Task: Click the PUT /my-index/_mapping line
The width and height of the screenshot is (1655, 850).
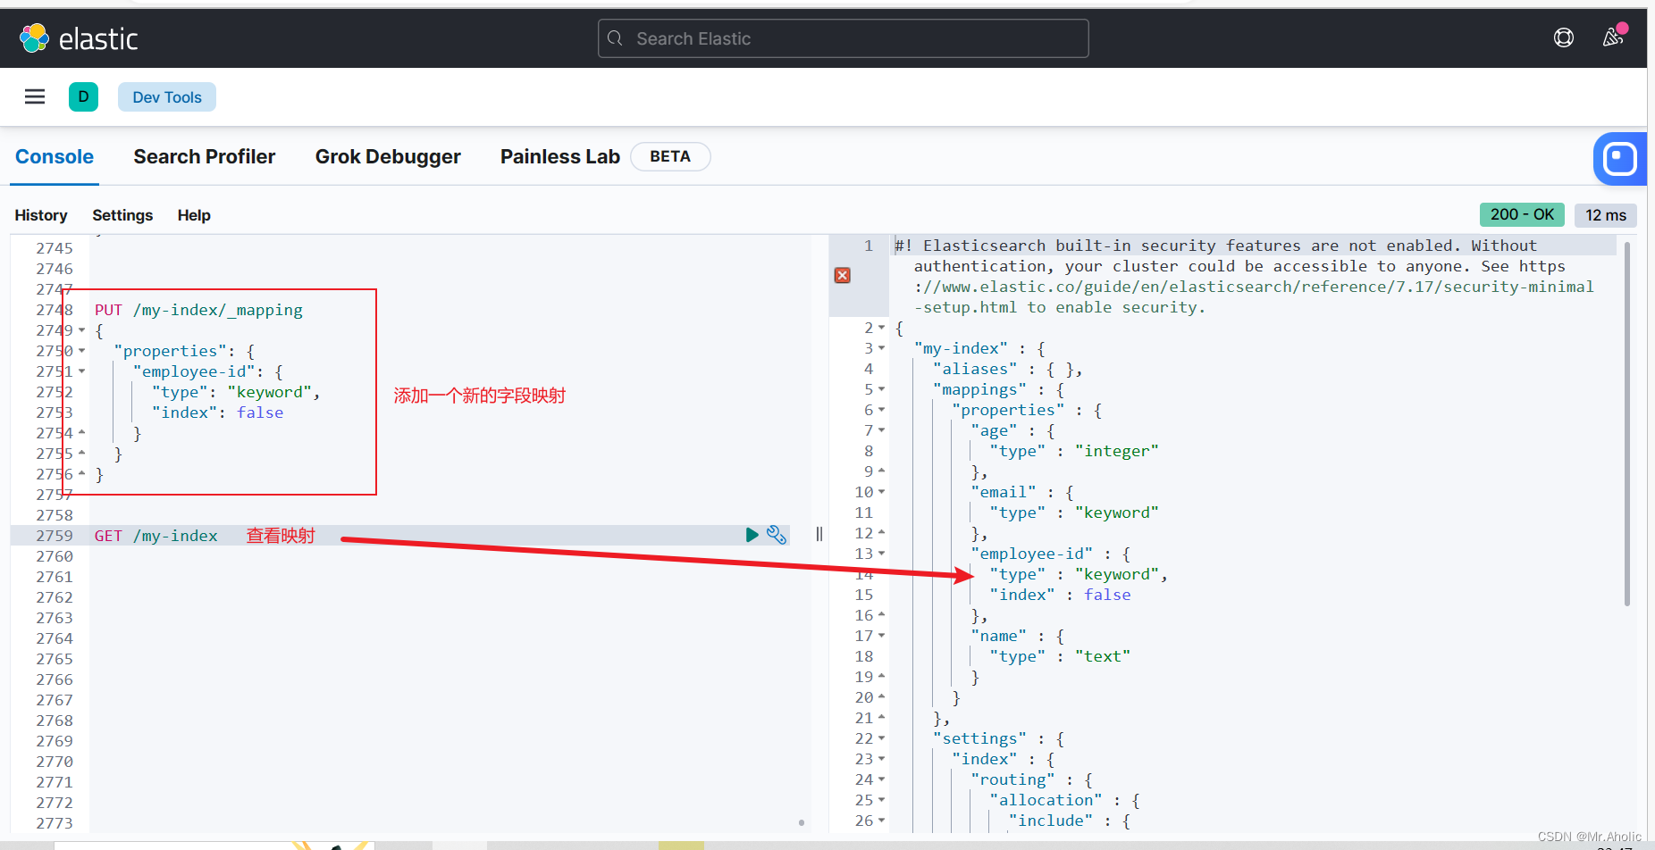Action: 198,310
